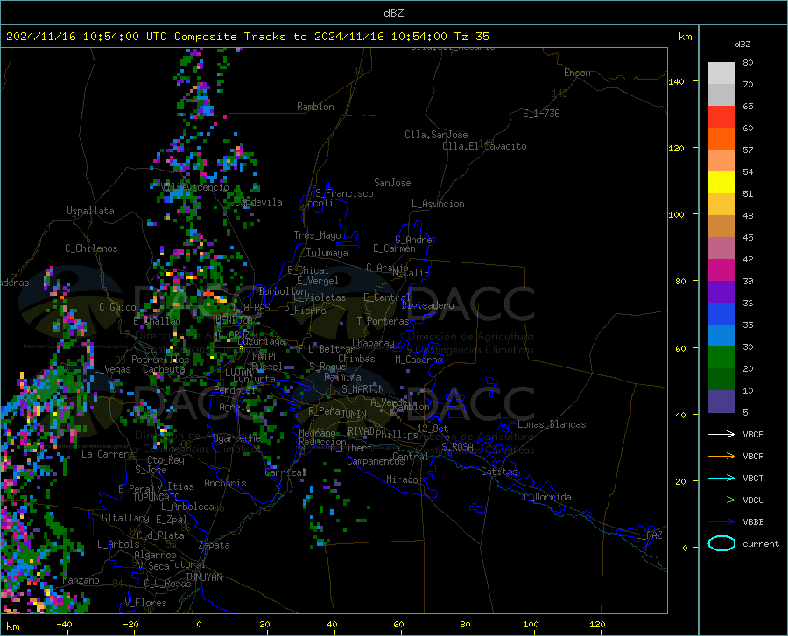
Task: Click the timestamp composite tracks header
Action: coord(247,37)
